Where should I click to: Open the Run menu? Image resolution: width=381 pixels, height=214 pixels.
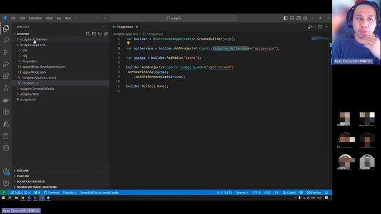click(67, 18)
